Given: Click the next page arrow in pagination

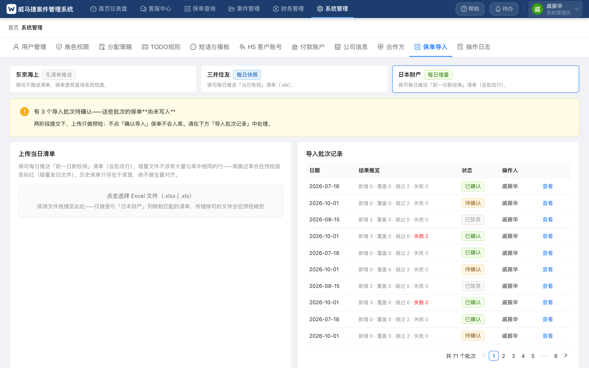Looking at the screenshot, I should tap(566, 355).
